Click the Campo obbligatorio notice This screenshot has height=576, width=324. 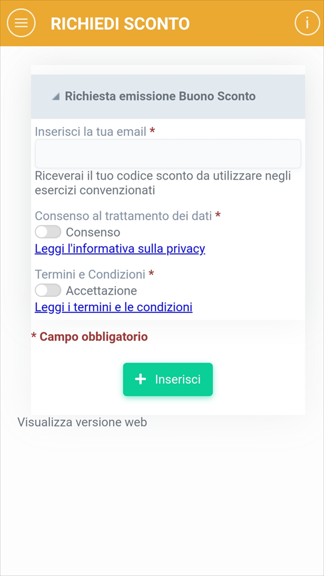tap(89, 337)
